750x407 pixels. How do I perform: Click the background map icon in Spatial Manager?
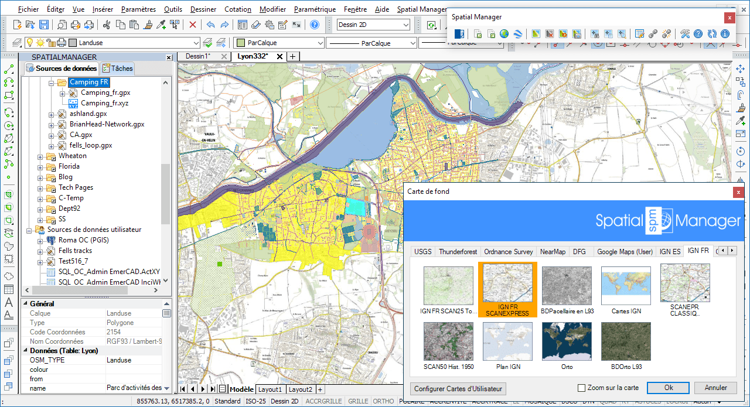tap(536, 34)
